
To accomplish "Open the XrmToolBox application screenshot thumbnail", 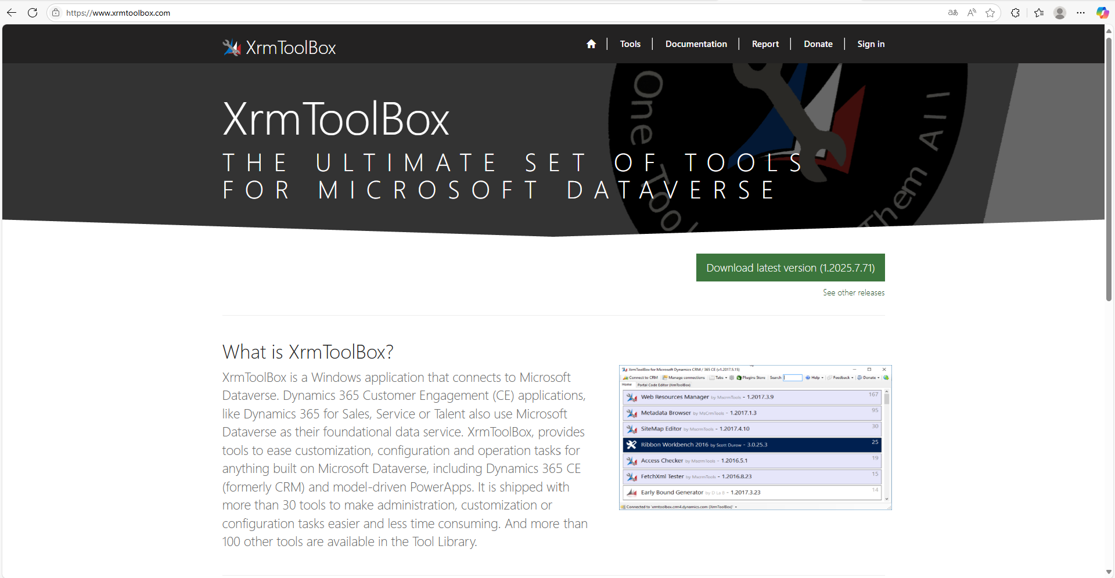I will (x=755, y=438).
